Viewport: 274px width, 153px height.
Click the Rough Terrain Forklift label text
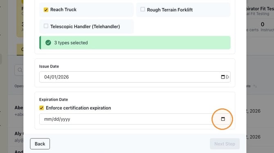click(x=170, y=10)
